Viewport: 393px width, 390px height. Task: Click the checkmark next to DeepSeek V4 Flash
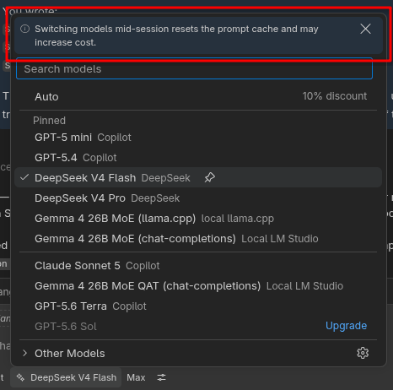click(x=24, y=177)
